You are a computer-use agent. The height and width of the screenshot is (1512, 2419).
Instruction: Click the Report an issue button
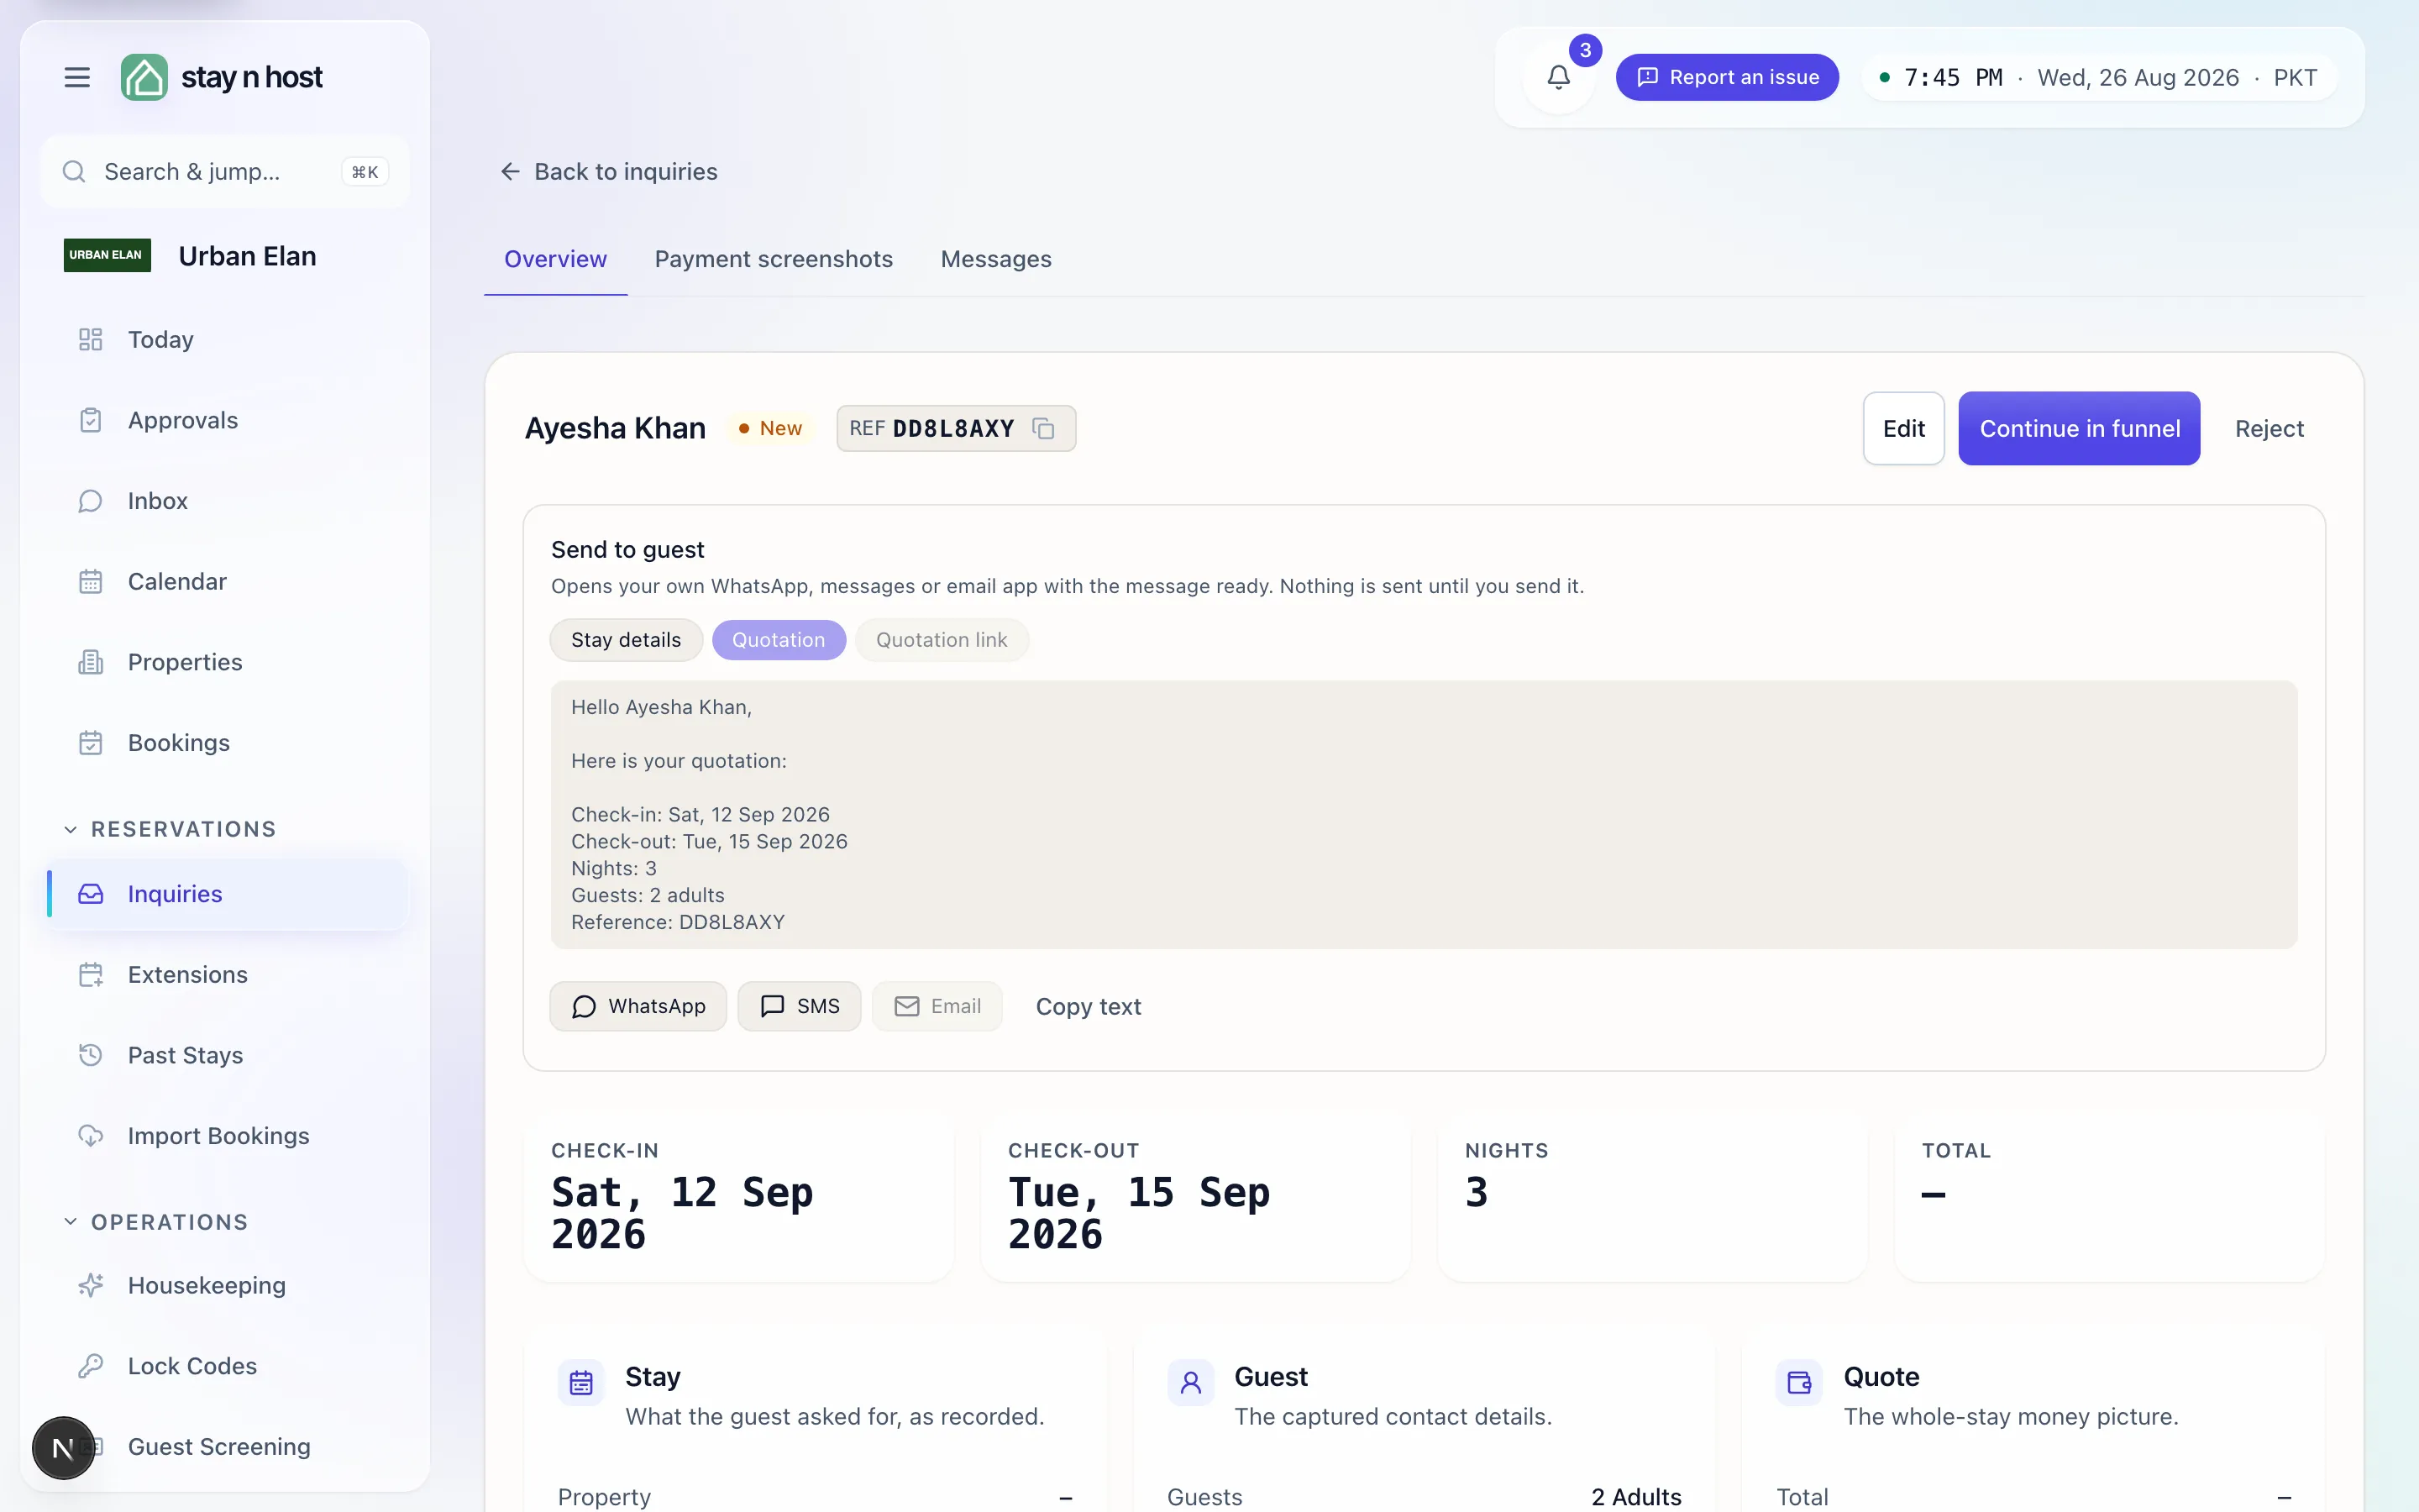coord(1726,77)
